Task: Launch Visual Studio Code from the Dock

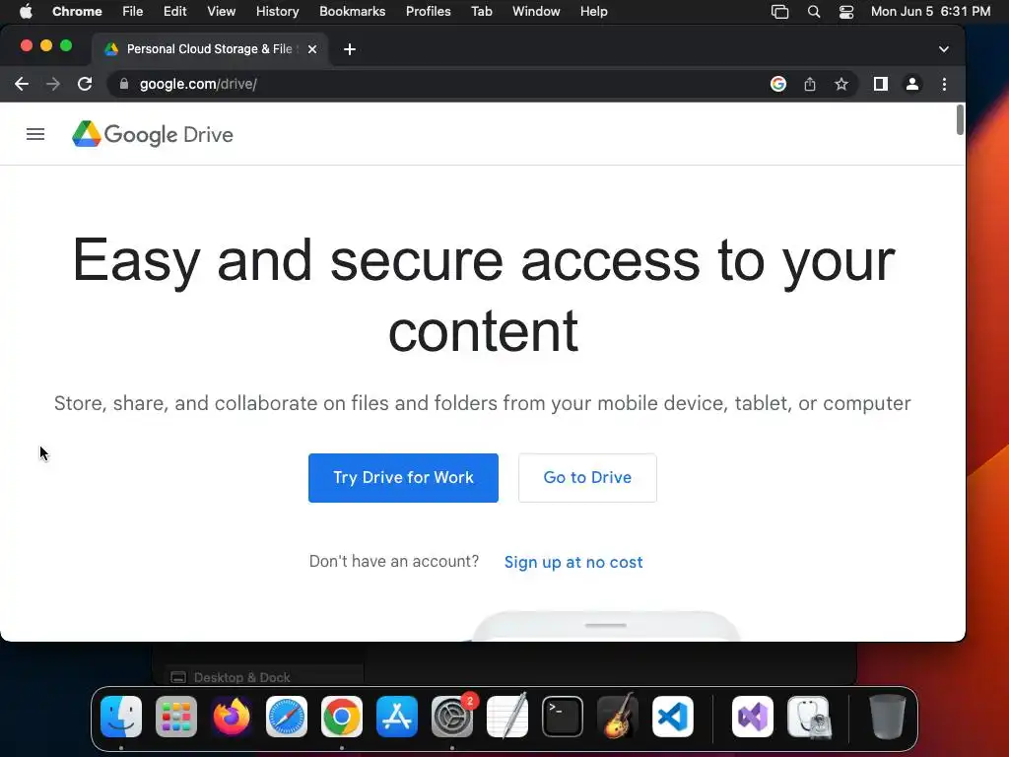Action: click(672, 717)
